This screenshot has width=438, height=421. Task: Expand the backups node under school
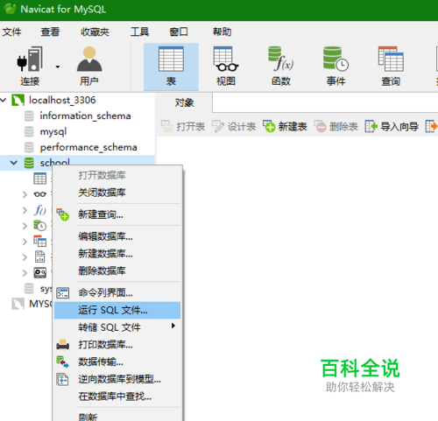coord(25,273)
